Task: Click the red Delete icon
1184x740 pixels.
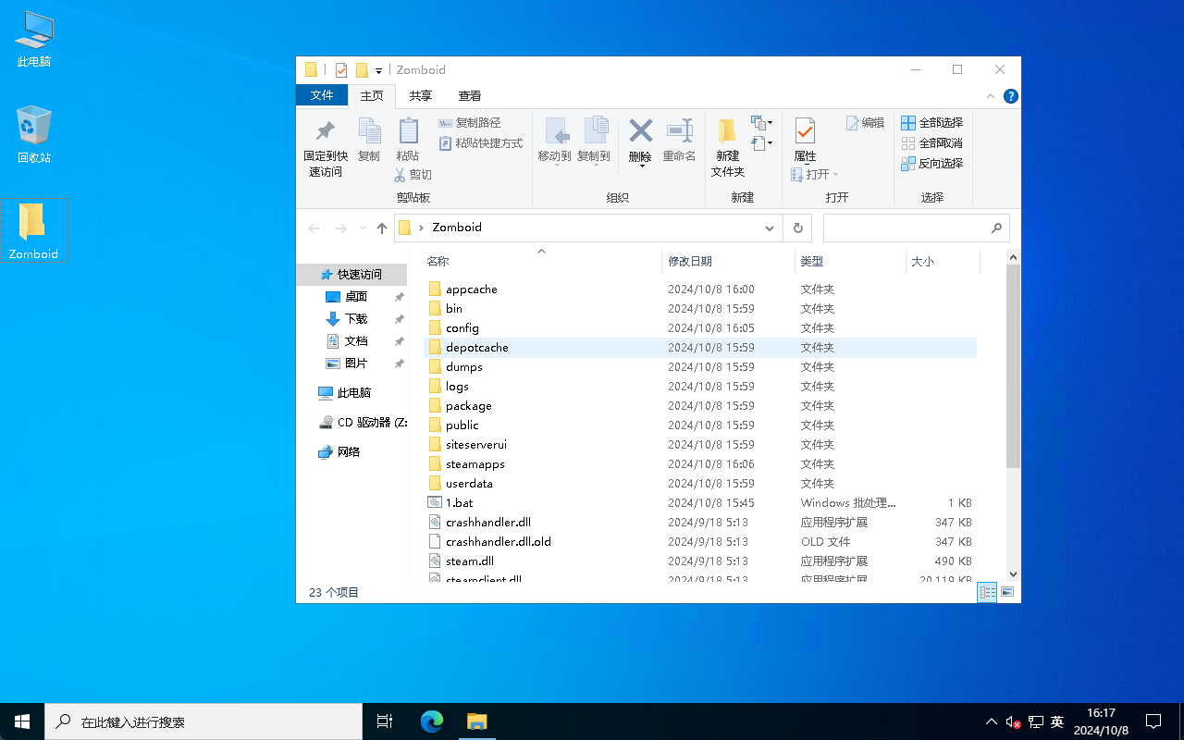Action: pos(640,130)
